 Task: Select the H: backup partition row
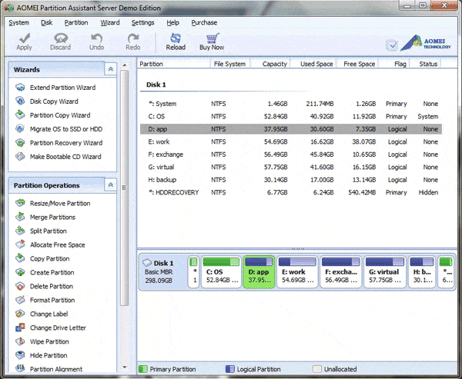pyautogui.click(x=291, y=179)
